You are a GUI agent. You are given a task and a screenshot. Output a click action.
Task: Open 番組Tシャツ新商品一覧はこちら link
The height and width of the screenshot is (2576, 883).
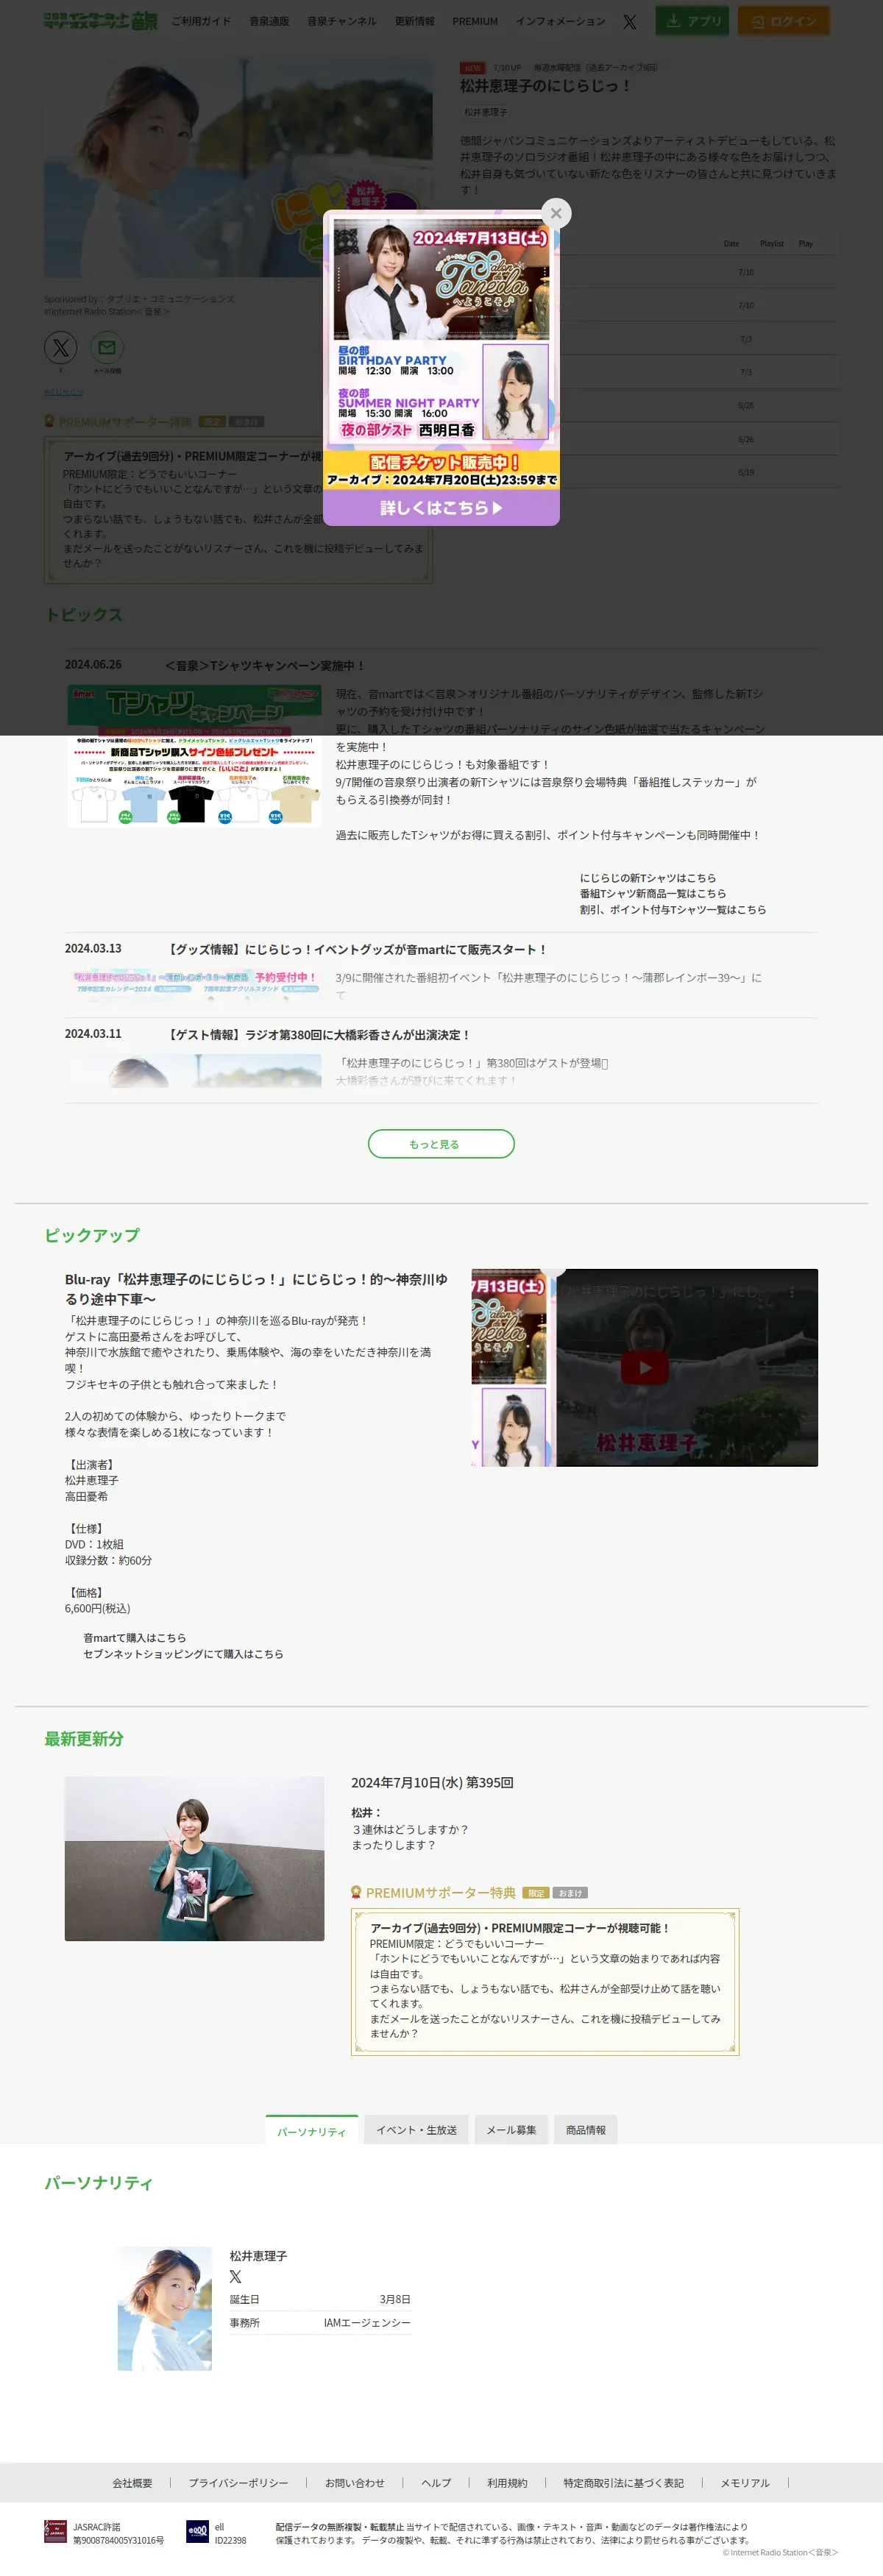click(653, 894)
